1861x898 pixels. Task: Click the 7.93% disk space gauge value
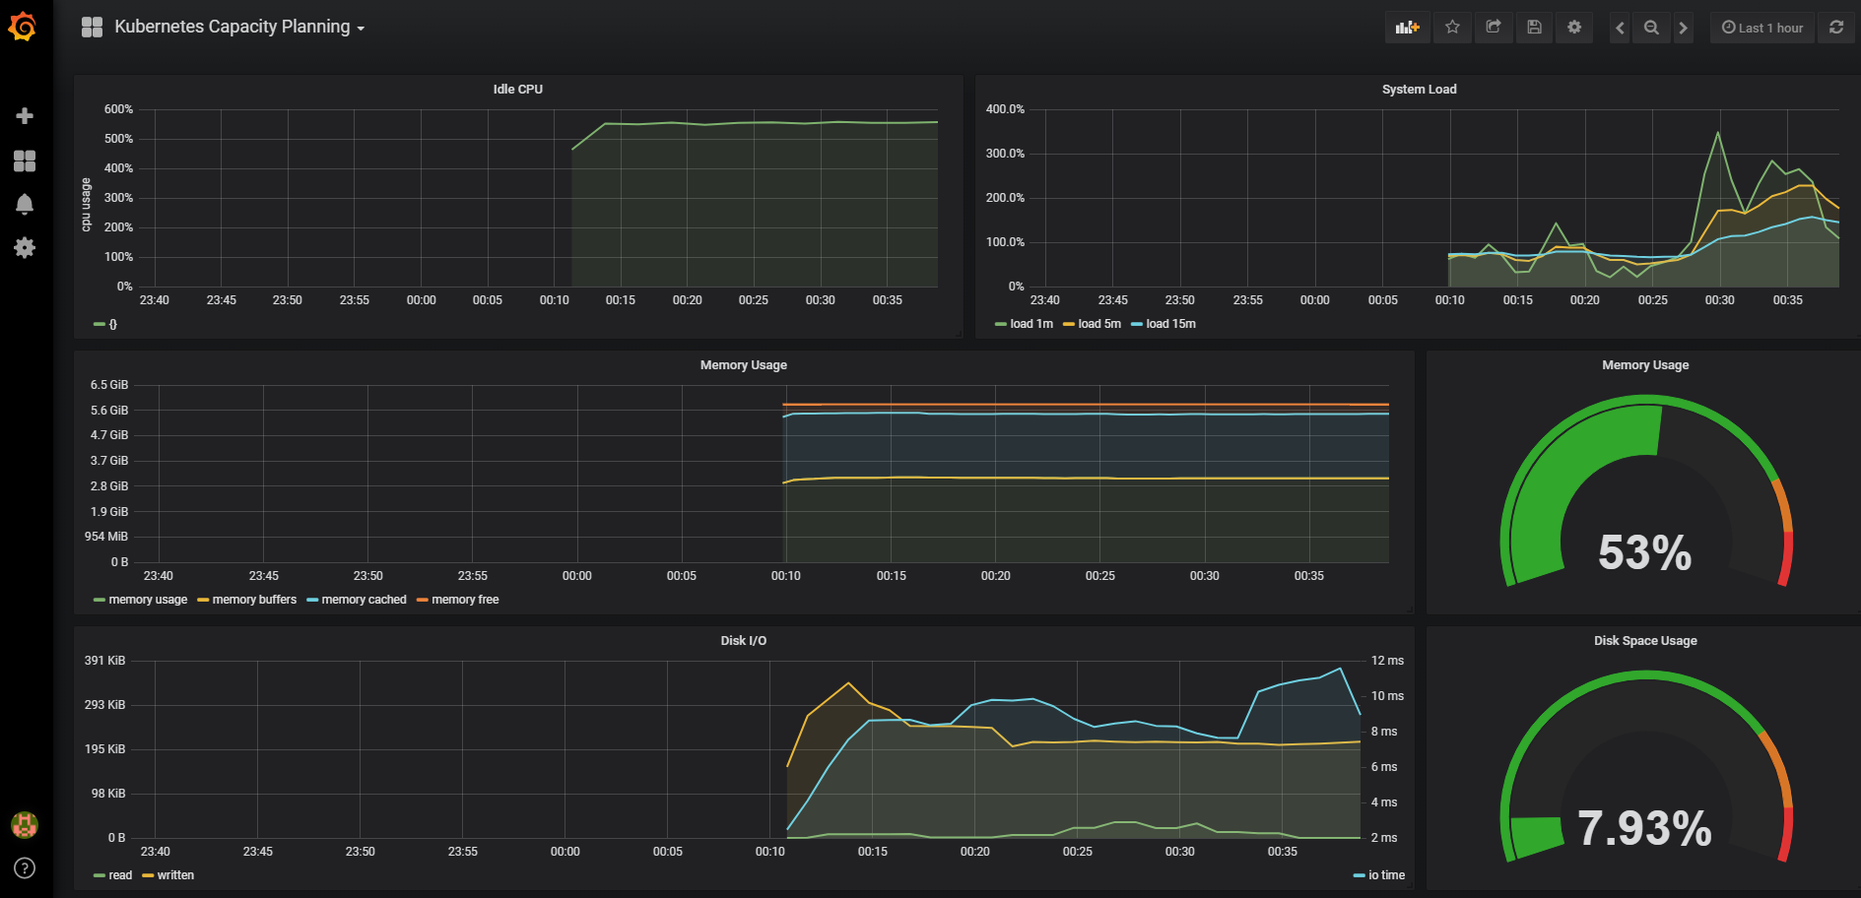click(1644, 828)
